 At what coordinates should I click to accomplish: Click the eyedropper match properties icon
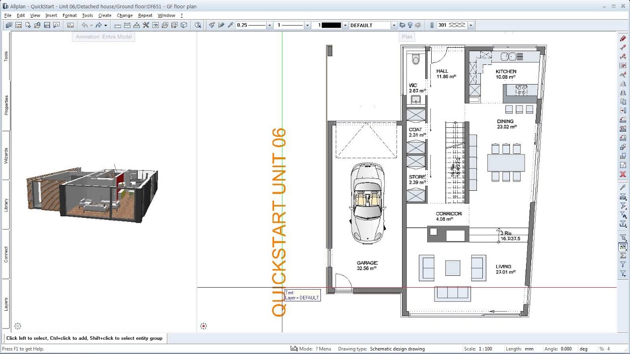point(230,25)
